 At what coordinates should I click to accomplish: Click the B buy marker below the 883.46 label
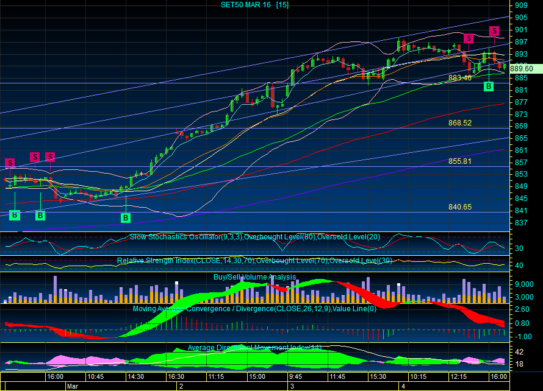[x=489, y=86]
